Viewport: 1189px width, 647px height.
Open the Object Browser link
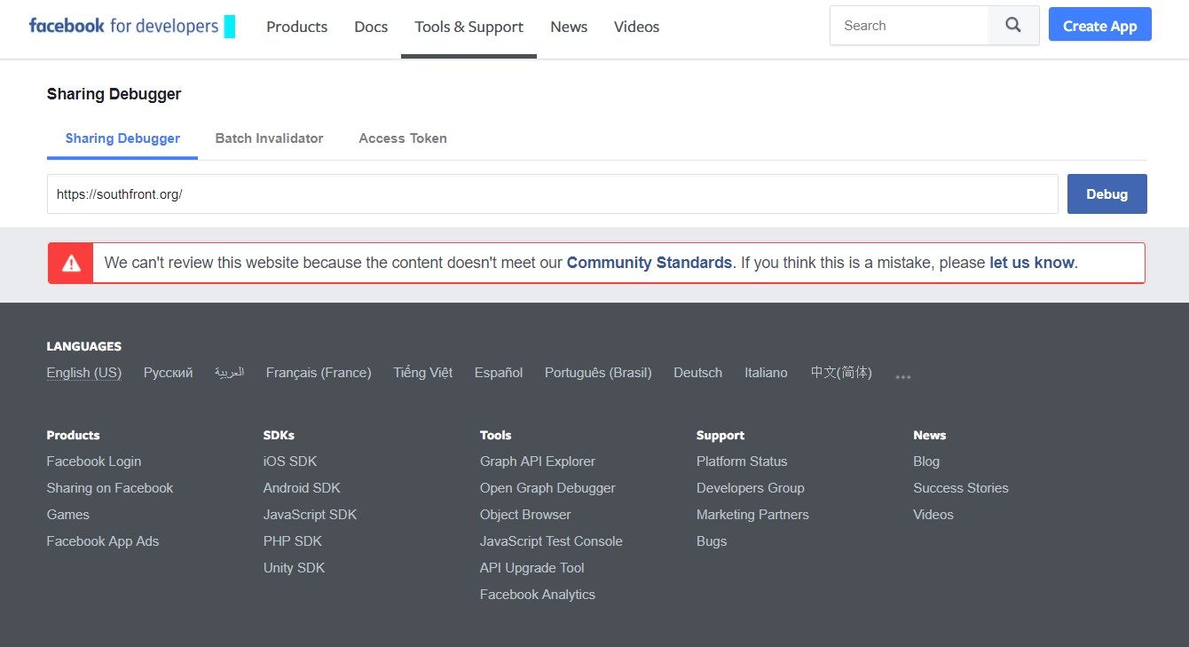(x=525, y=515)
